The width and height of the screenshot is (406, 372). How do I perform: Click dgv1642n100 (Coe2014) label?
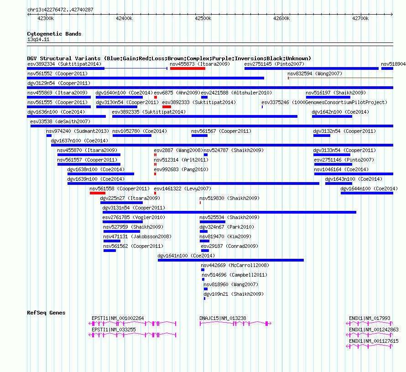click(x=340, y=112)
